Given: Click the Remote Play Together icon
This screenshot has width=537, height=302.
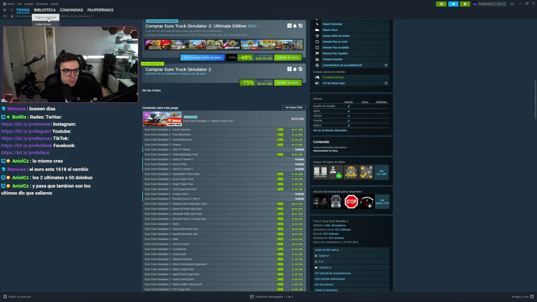Looking at the screenshot, I should pos(317,53).
